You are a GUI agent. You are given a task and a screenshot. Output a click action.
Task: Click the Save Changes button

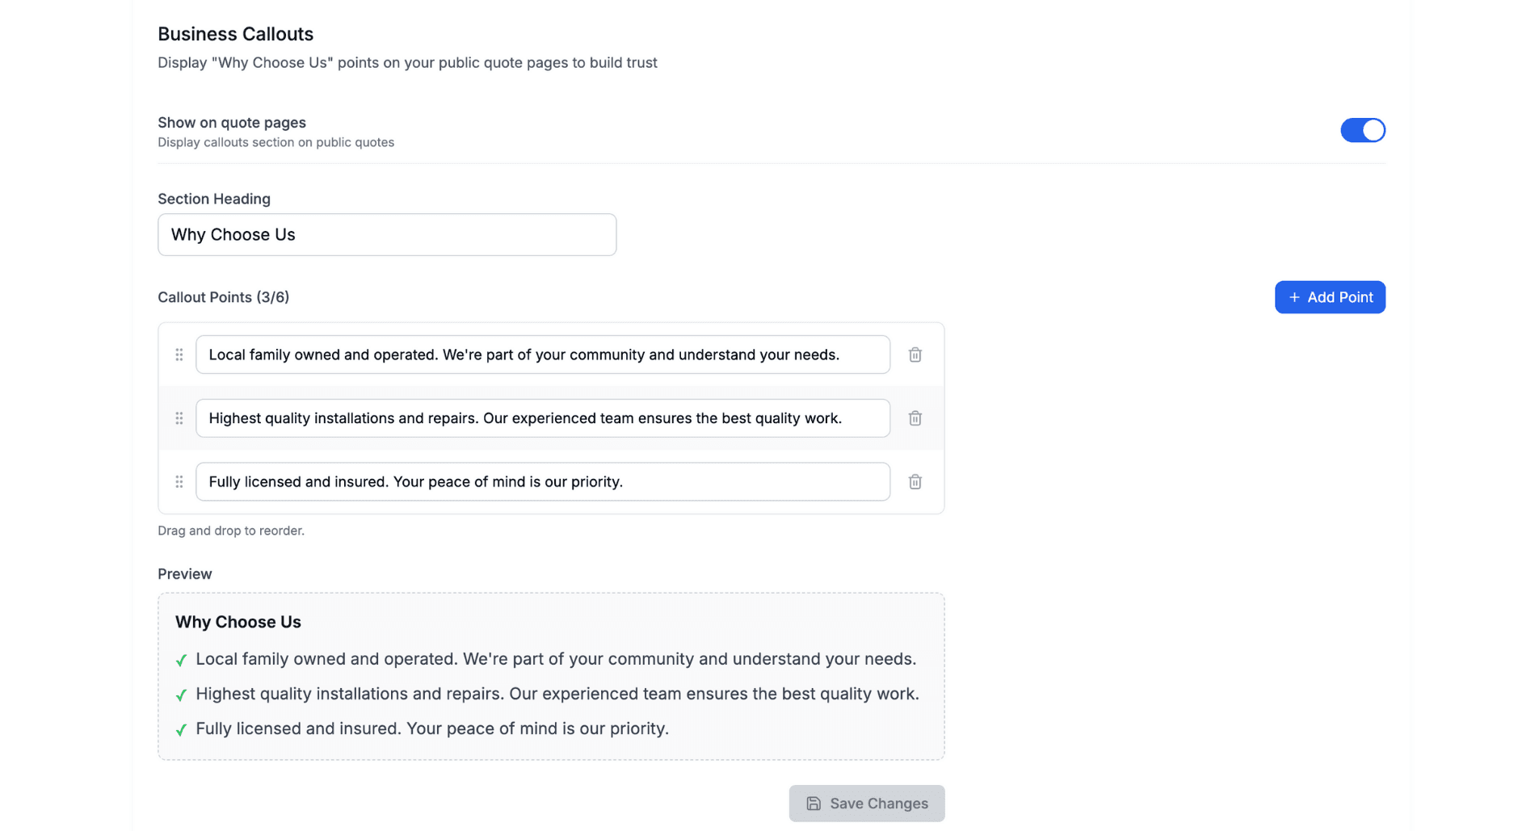point(866,804)
